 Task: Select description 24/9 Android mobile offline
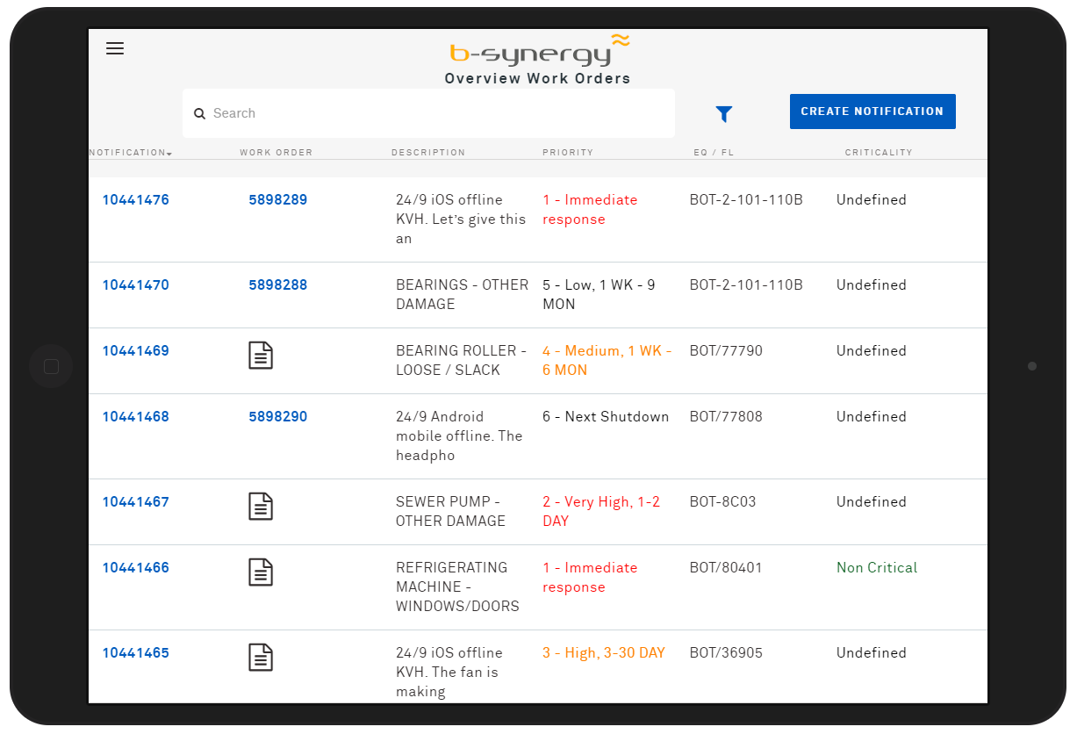point(459,436)
